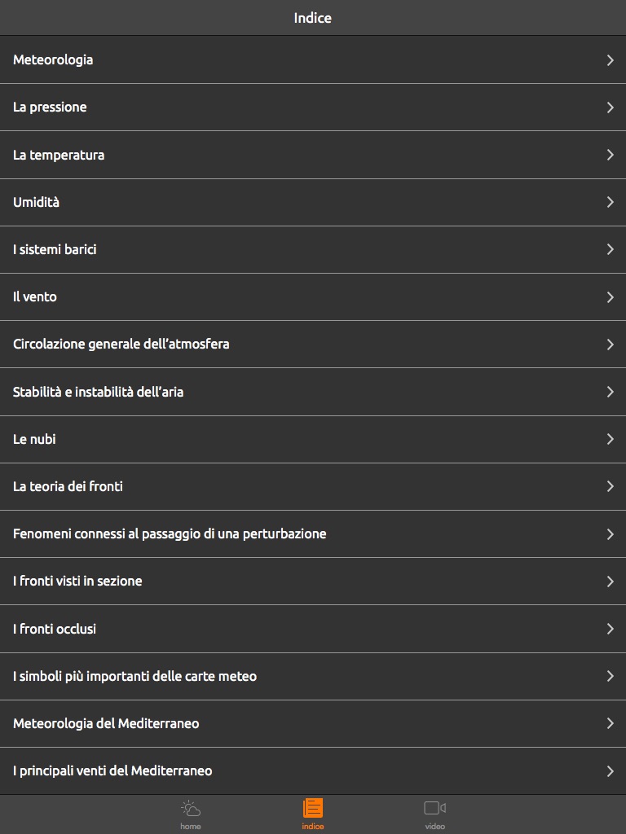Tap I simboli più importanti delle carte meteo
626x834 pixels.
(134, 676)
